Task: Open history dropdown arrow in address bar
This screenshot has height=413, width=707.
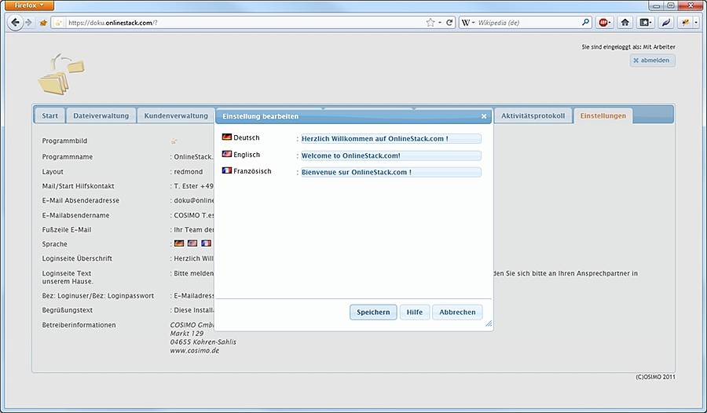Action: (x=440, y=23)
